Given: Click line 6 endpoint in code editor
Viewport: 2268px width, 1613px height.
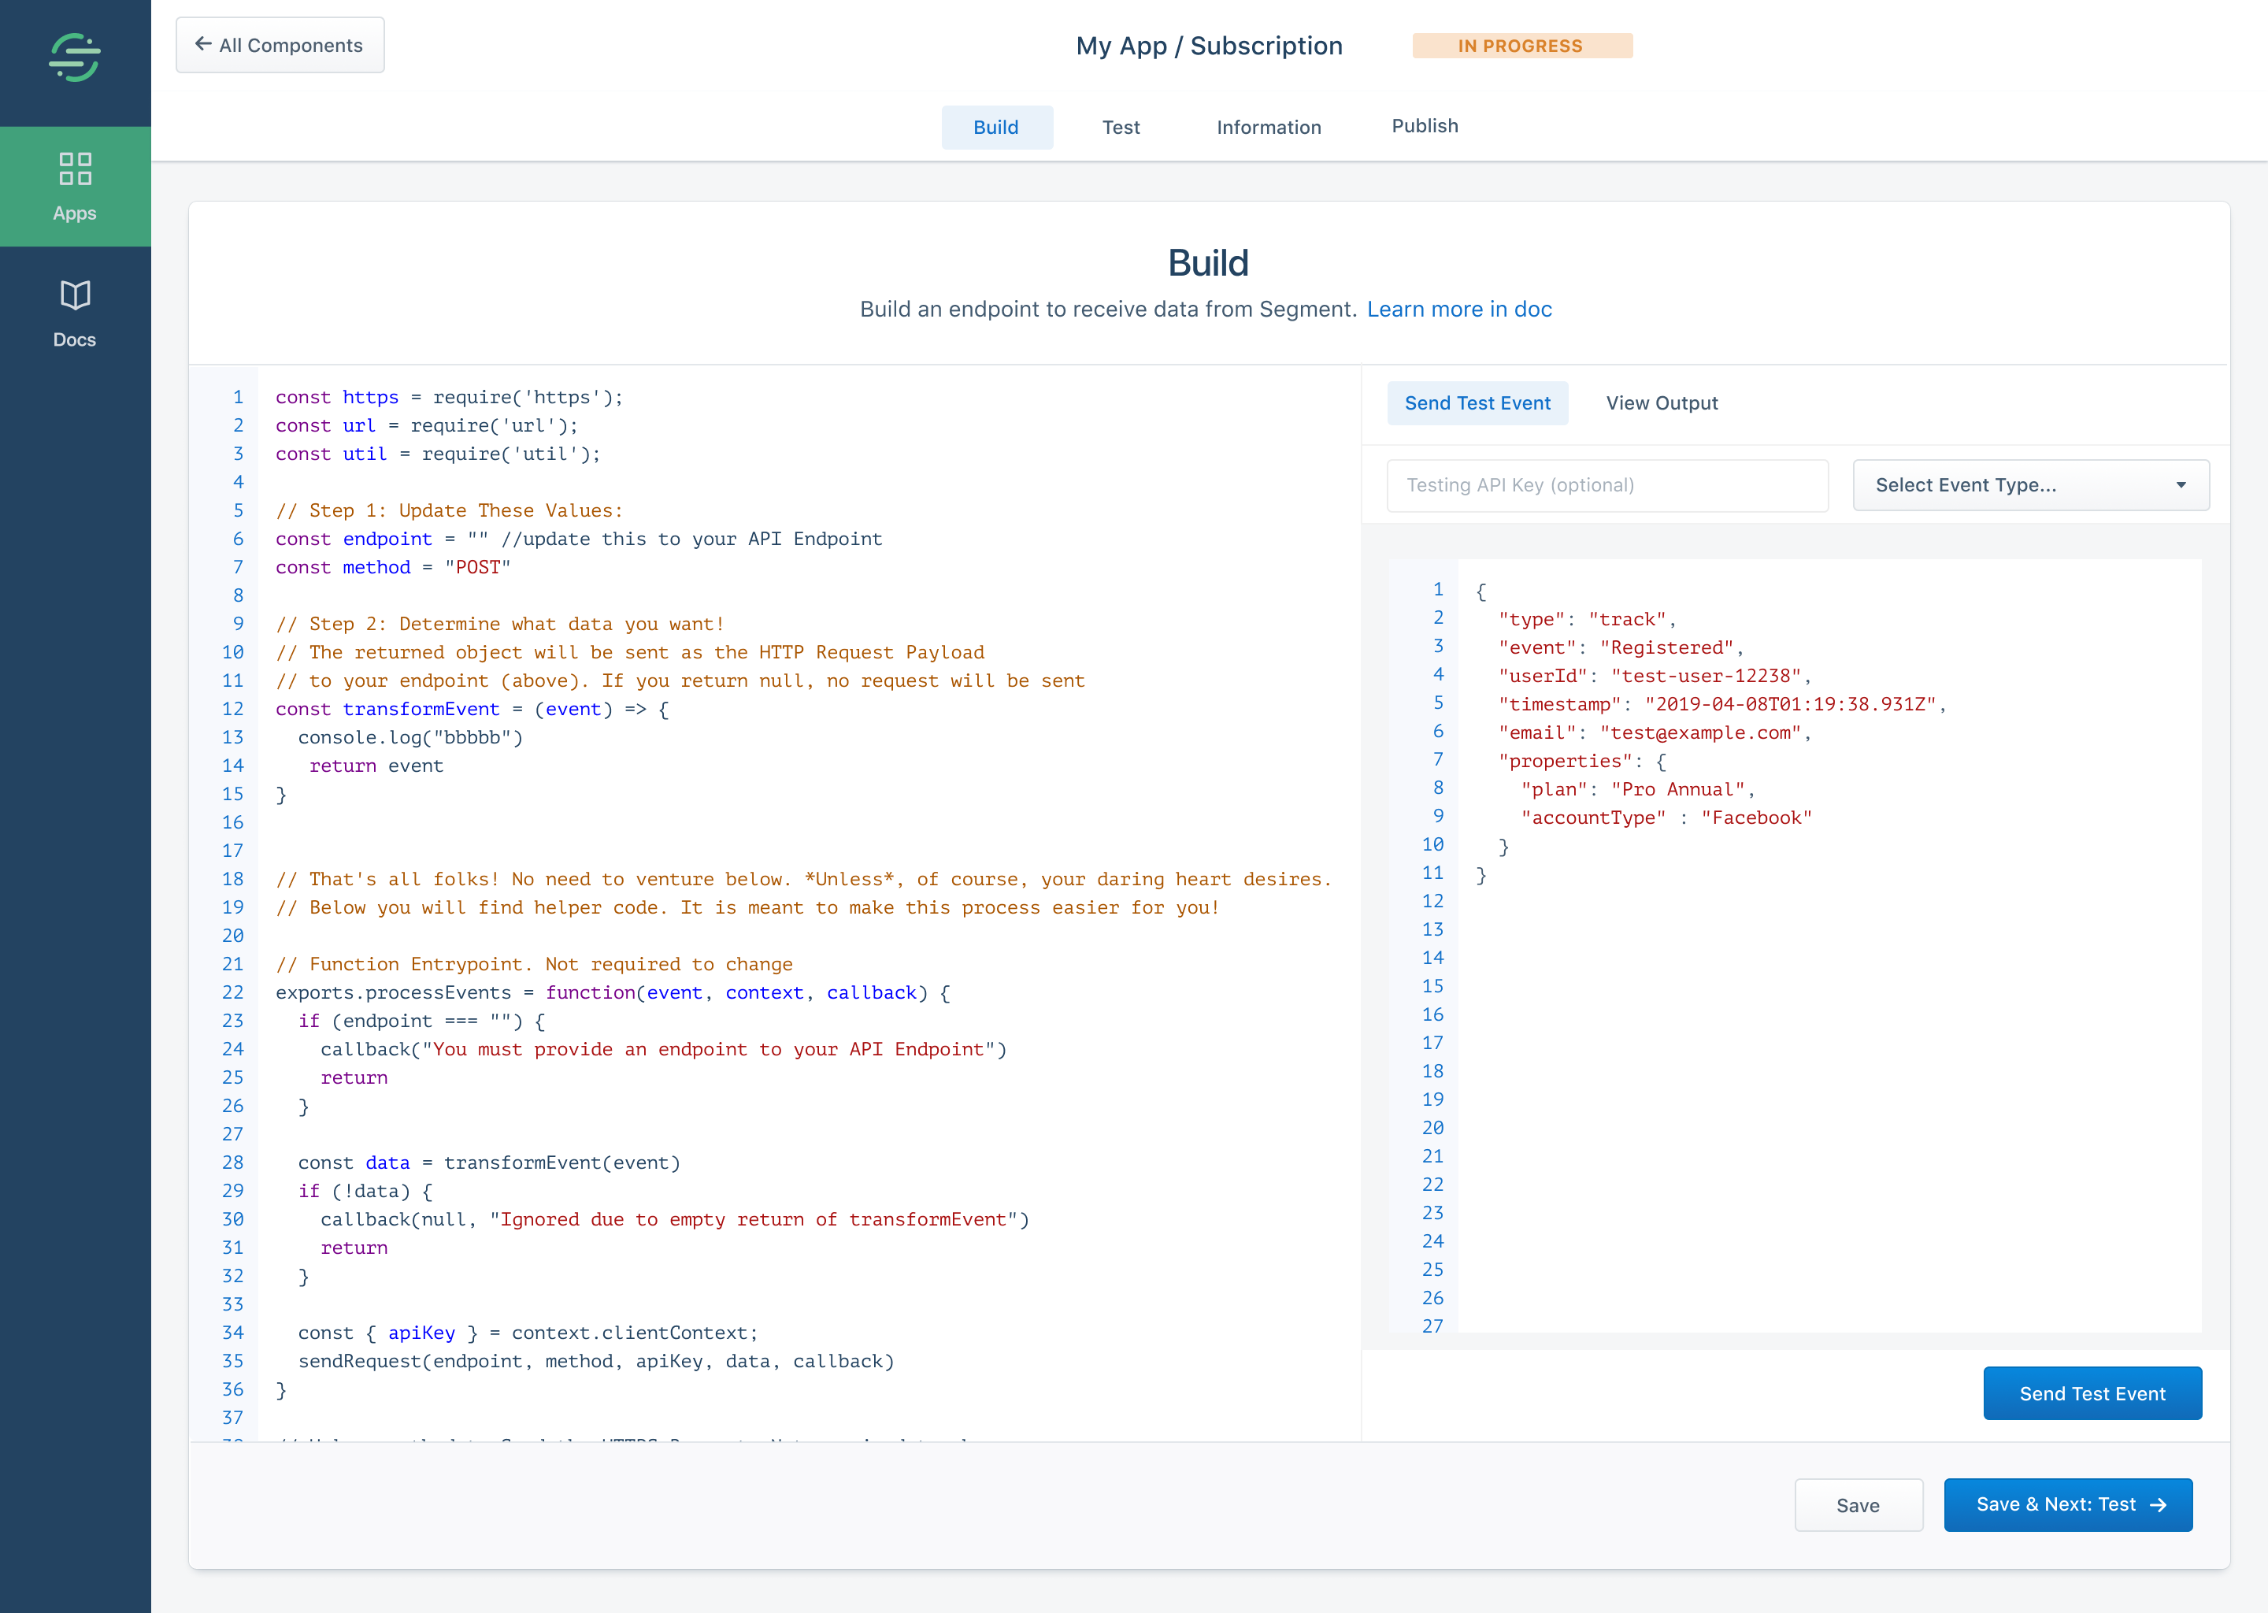Looking at the screenshot, I should 387,539.
